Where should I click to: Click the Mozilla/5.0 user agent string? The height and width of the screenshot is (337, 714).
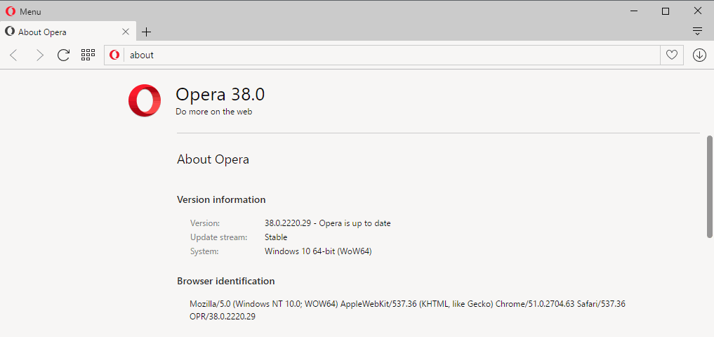[407, 310]
